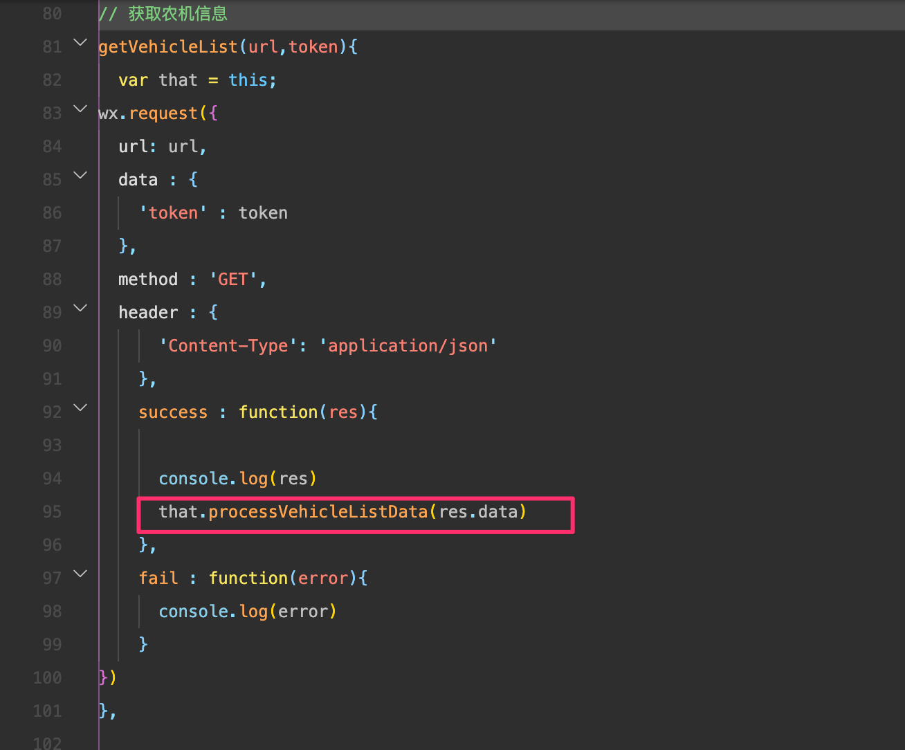The height and width of the screenshot is (750, 905).
Task: Click the 'application/json' string
Action: click(408, 346)
